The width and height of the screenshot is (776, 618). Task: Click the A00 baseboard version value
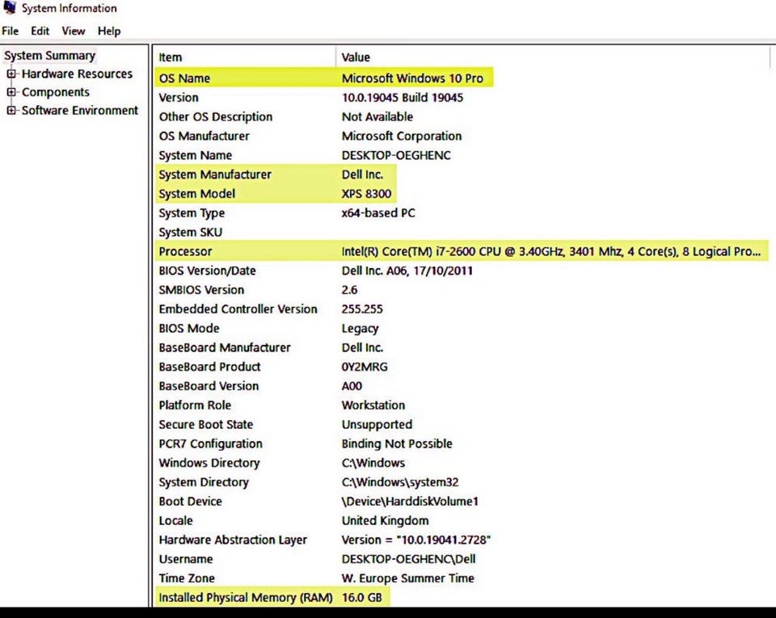tap(352, 386)
